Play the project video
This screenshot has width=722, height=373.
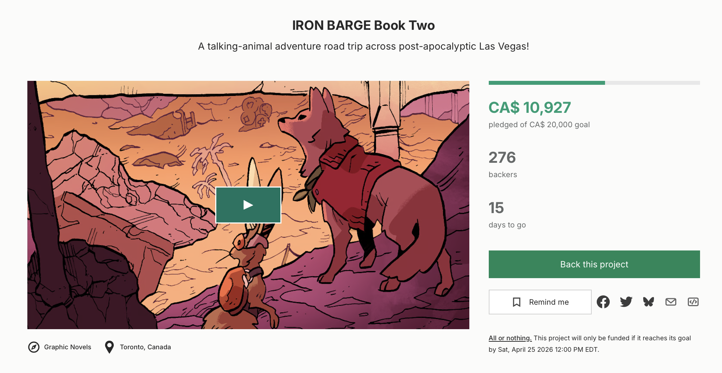(x=248, y=205)
